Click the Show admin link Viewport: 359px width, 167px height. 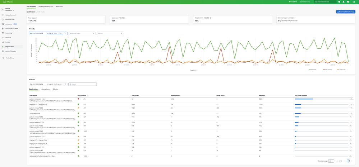click(x=293, y=2)
